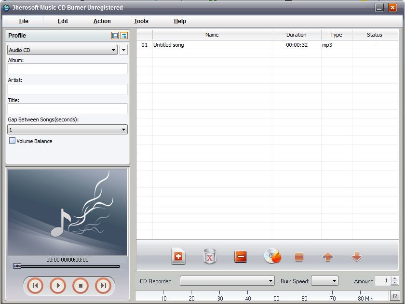Open the Burn Speed dropdown
405x304 pixels.
[334, 280]
